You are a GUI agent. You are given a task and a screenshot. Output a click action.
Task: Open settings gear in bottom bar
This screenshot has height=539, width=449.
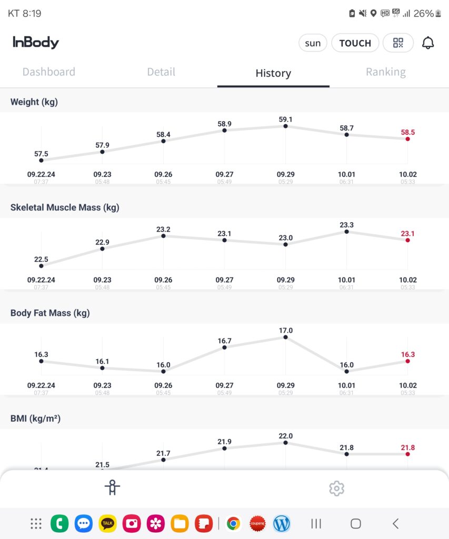tap(336, 488)
